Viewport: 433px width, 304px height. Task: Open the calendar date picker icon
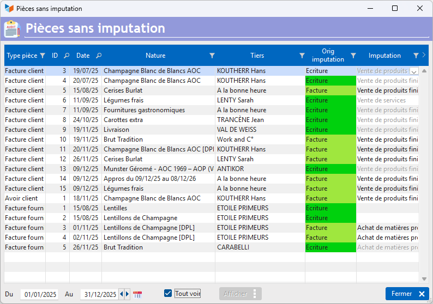point(137,294)
